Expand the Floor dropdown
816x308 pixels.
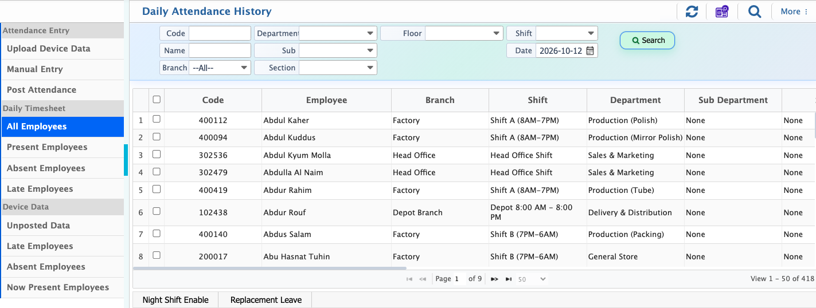click(x=464, y=33)
